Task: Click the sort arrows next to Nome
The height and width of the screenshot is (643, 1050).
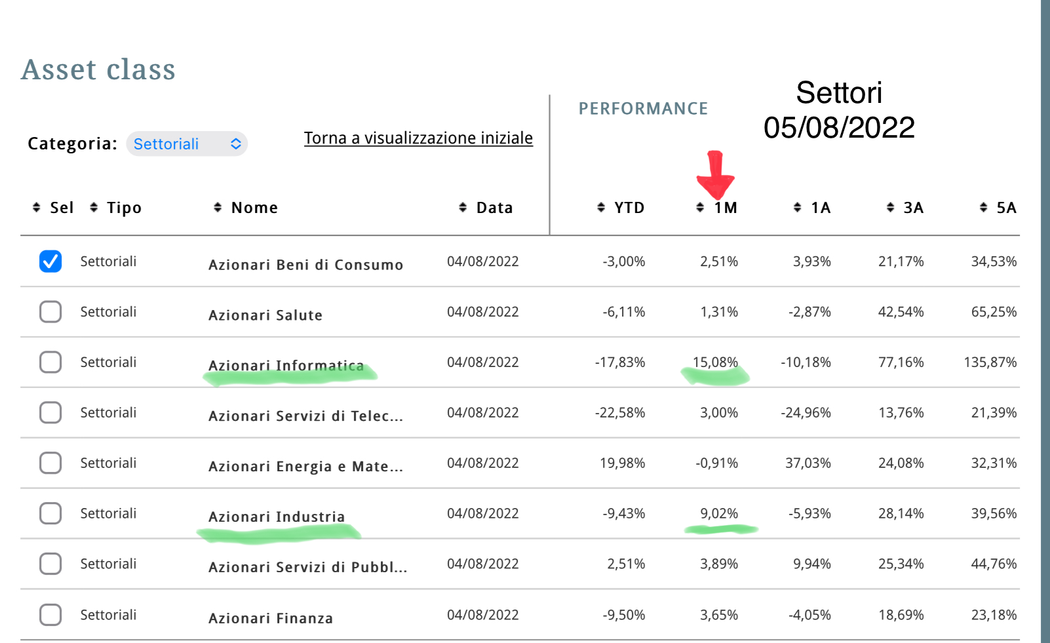Action: coord(218,208)
